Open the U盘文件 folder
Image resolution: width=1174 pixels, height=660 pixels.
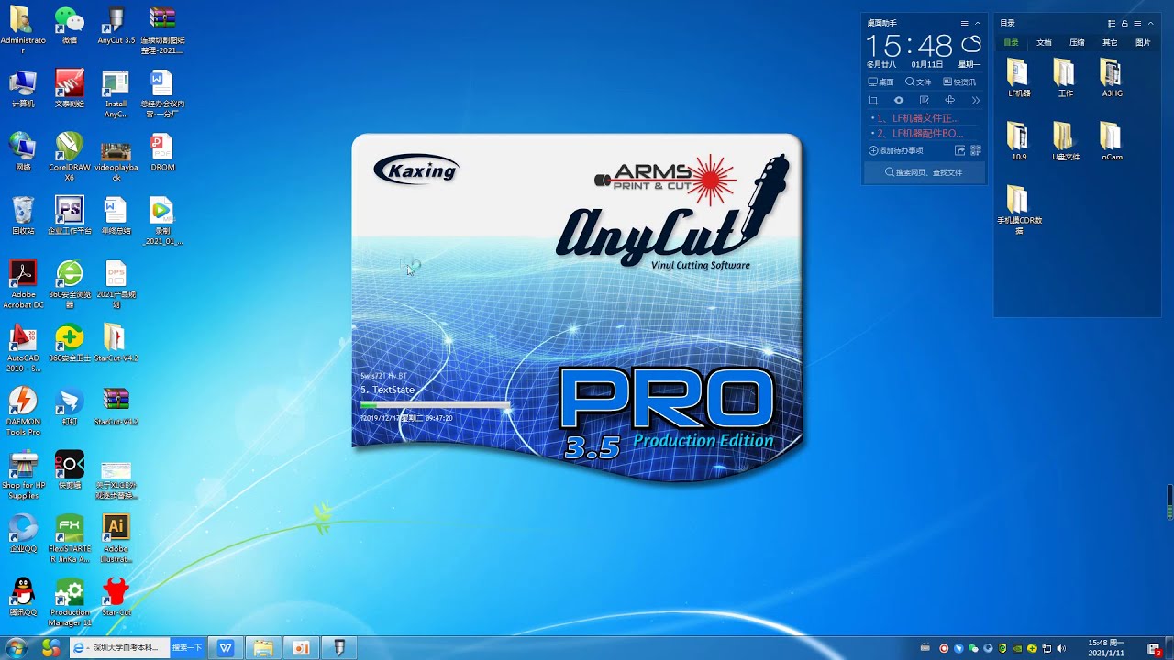tap(1064, 141)
